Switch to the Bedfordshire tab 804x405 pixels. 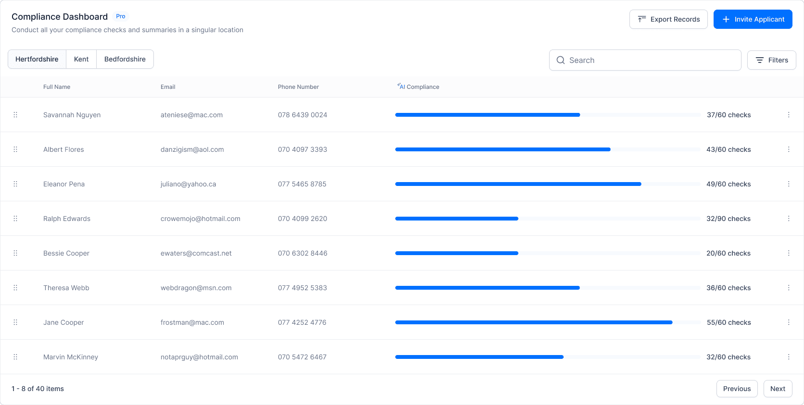click(125, 59)
